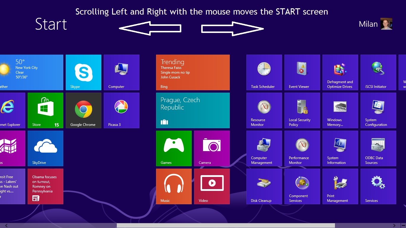Image resolution: width=406 pixels, height=228 pixels.
Task: Open ODBC Data Sources tile
Action: pos(378,148)
